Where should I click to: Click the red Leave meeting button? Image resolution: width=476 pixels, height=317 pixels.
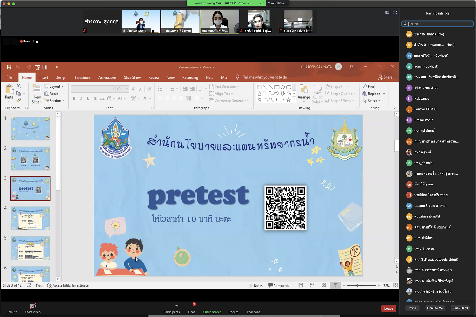click(x=389, y=308)
